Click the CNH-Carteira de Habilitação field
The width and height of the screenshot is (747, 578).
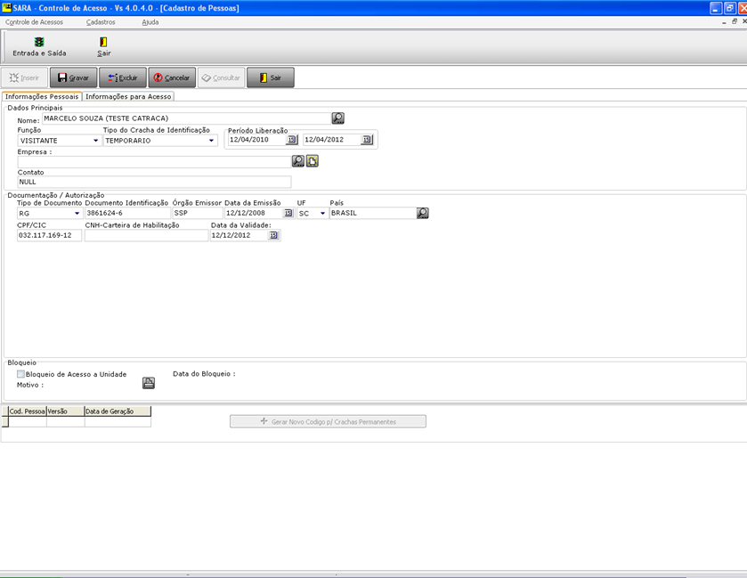[146, 235]
